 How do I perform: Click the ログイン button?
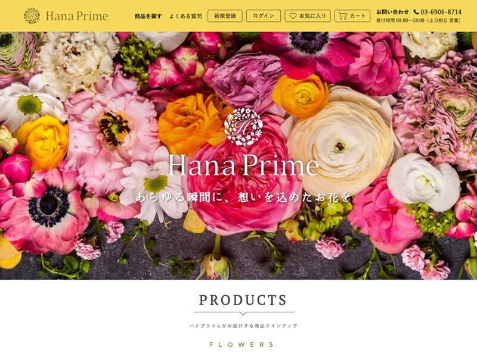click(264, 16)
